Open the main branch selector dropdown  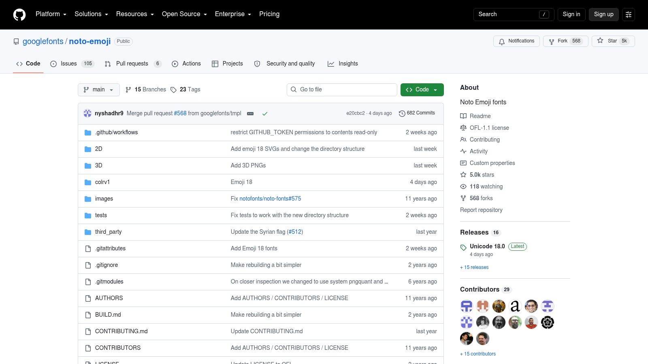point(99,90)
